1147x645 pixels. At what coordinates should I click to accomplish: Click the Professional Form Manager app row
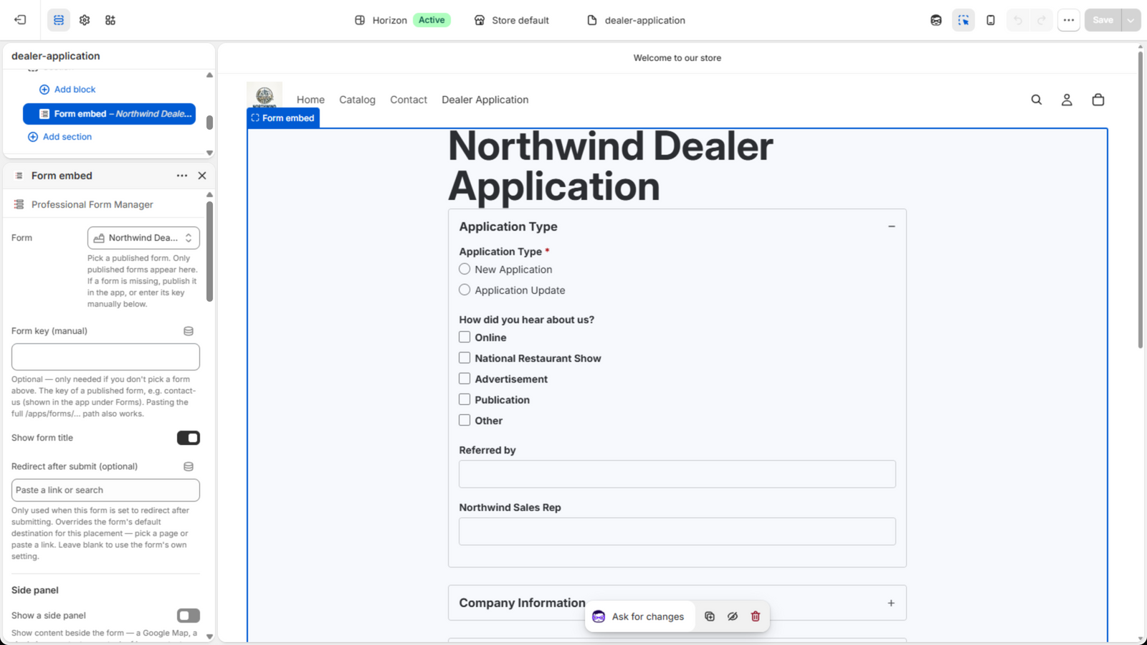point(105,205)
